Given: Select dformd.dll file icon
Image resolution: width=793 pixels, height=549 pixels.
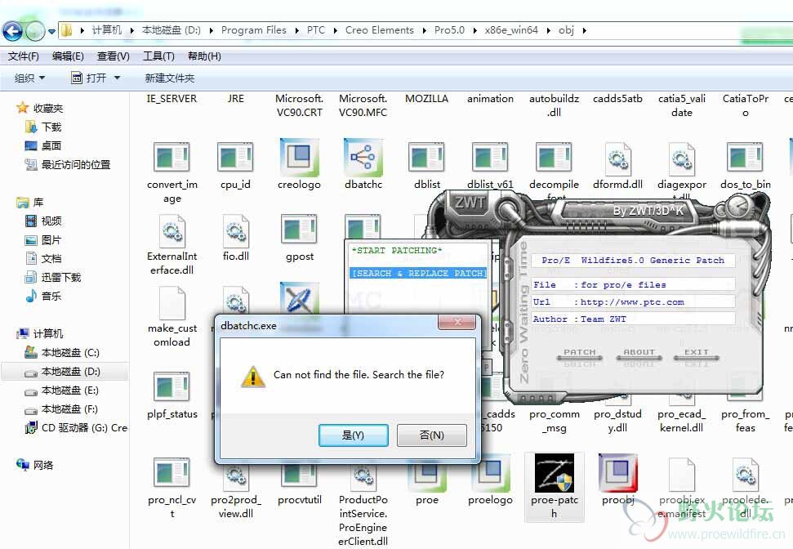Looking at the screenshot, I should click(x=618, y=158).
